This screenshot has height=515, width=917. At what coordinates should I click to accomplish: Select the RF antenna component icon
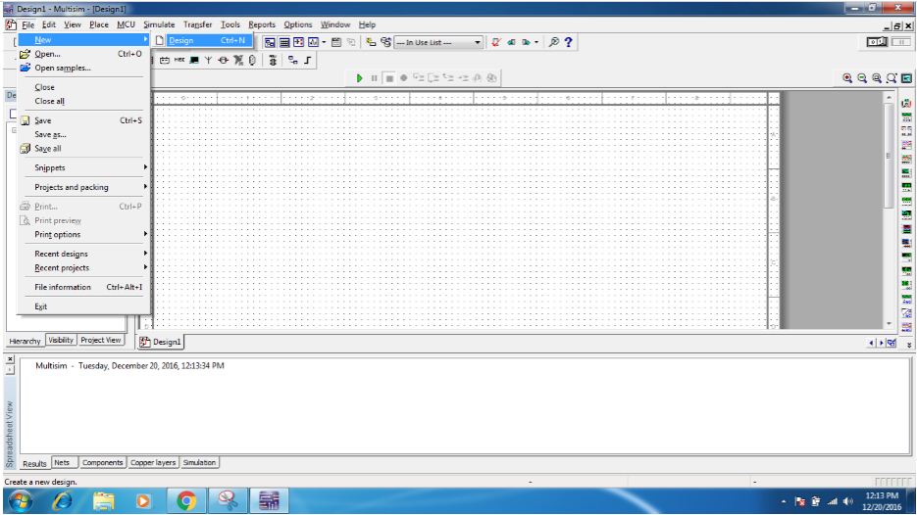(208, 60)
